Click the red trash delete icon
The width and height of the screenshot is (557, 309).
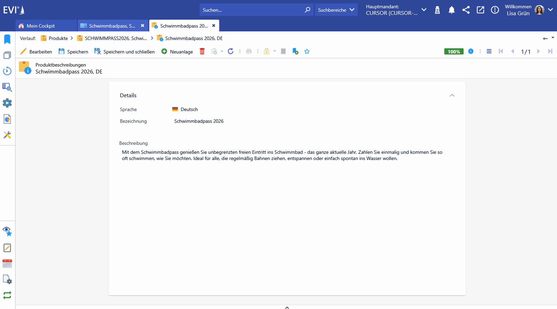point(202,51)
